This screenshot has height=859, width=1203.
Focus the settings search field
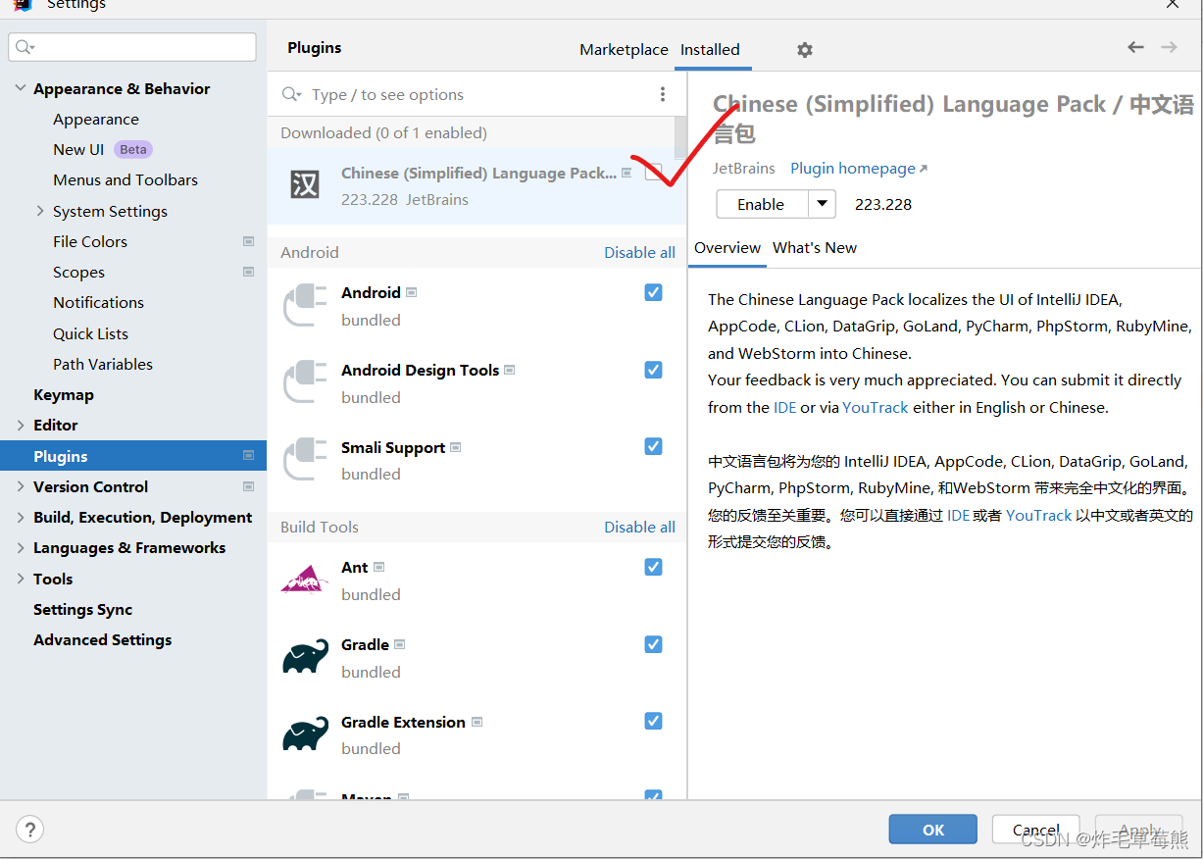(x=132, y=47)
